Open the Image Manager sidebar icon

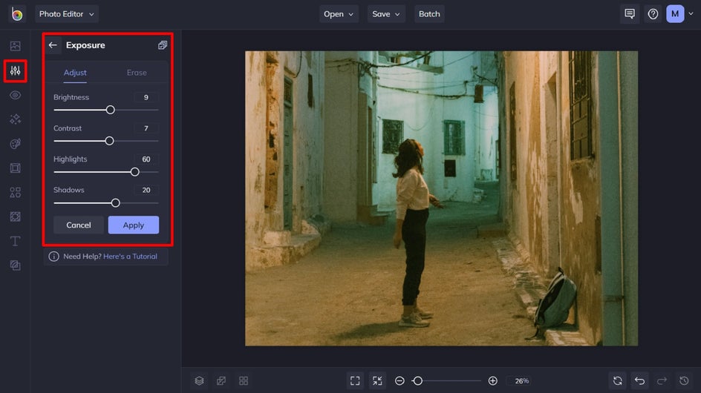pos(15,46)
